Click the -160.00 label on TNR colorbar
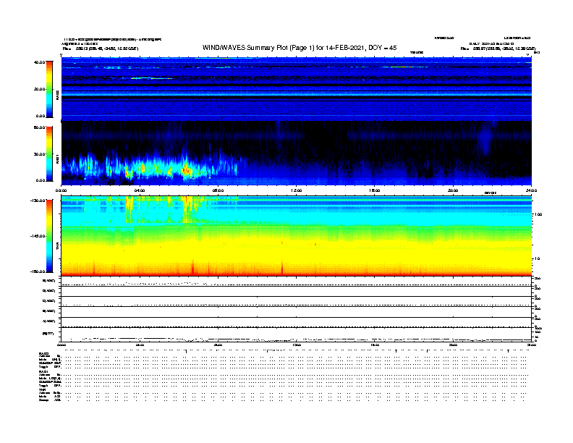The image size is (573, 443). 38,271
